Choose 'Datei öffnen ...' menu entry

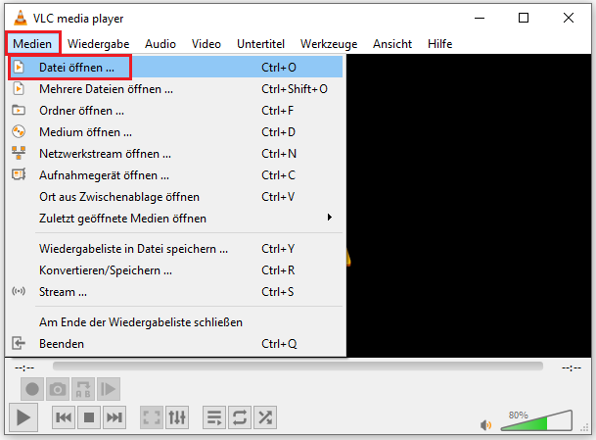pyautogui.click(x=175, y=68)
